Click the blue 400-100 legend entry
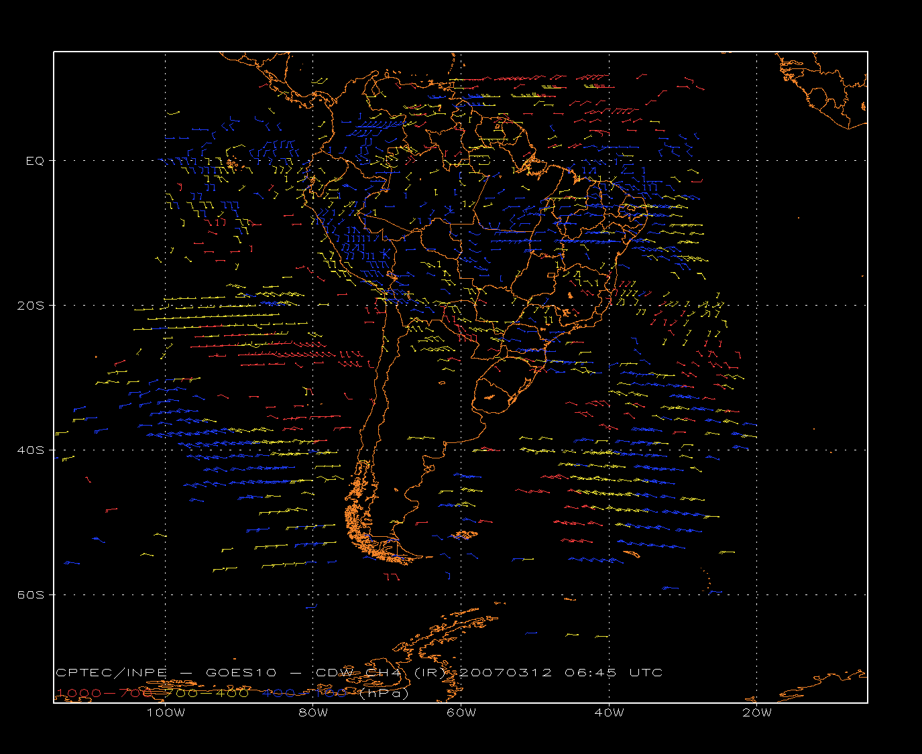The image size is (922, 754). [306, 693]
